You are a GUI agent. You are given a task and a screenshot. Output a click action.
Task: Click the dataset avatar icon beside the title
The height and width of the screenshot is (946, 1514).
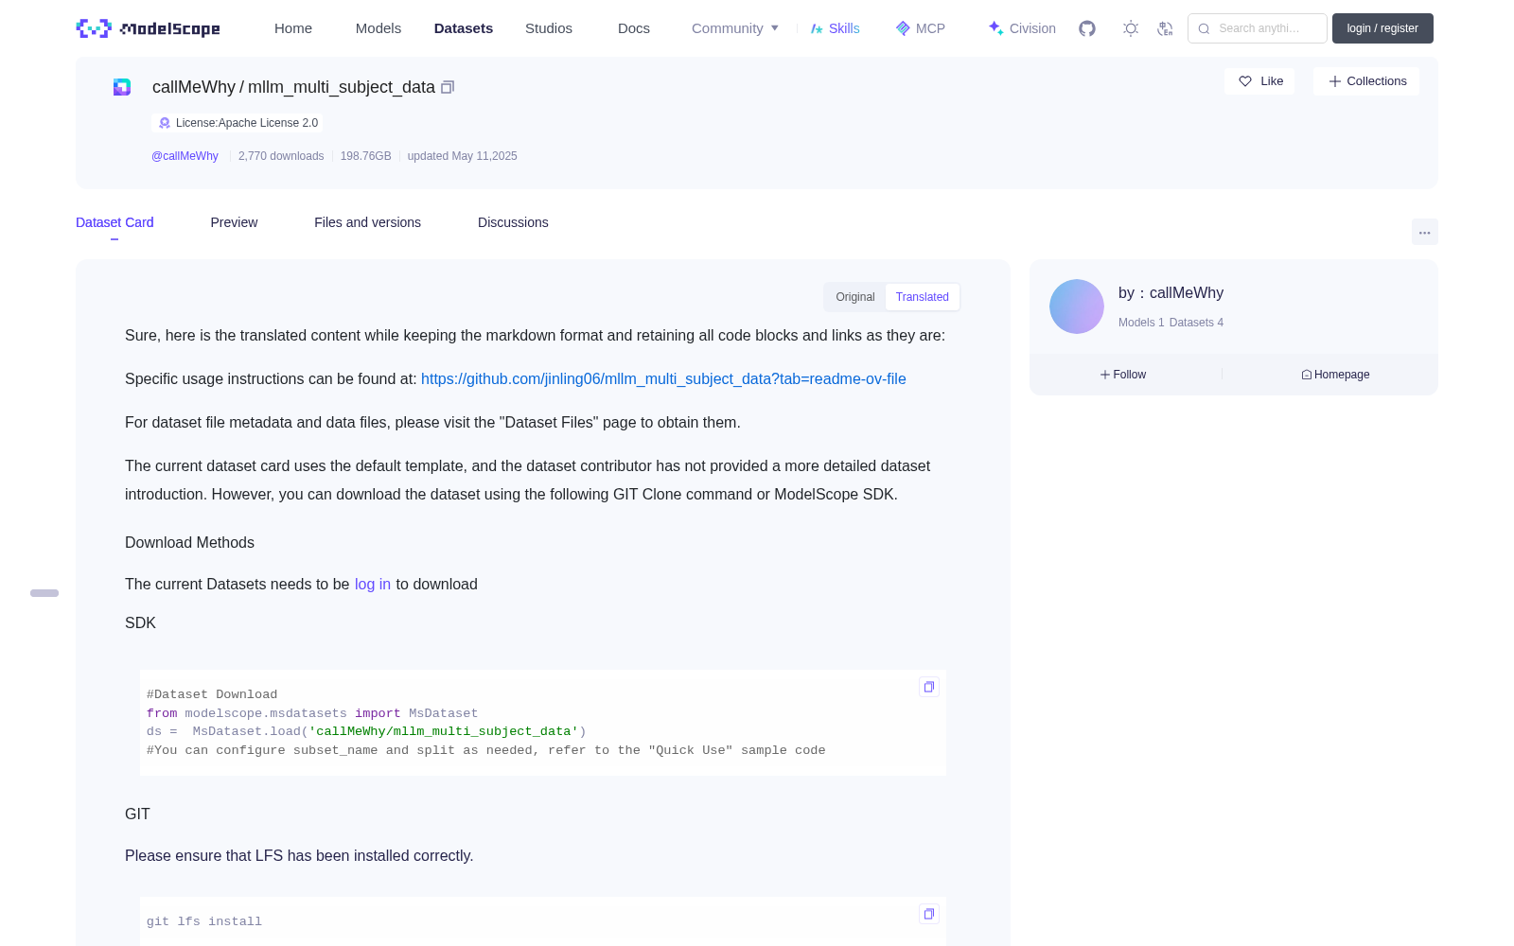pos(122,87)
